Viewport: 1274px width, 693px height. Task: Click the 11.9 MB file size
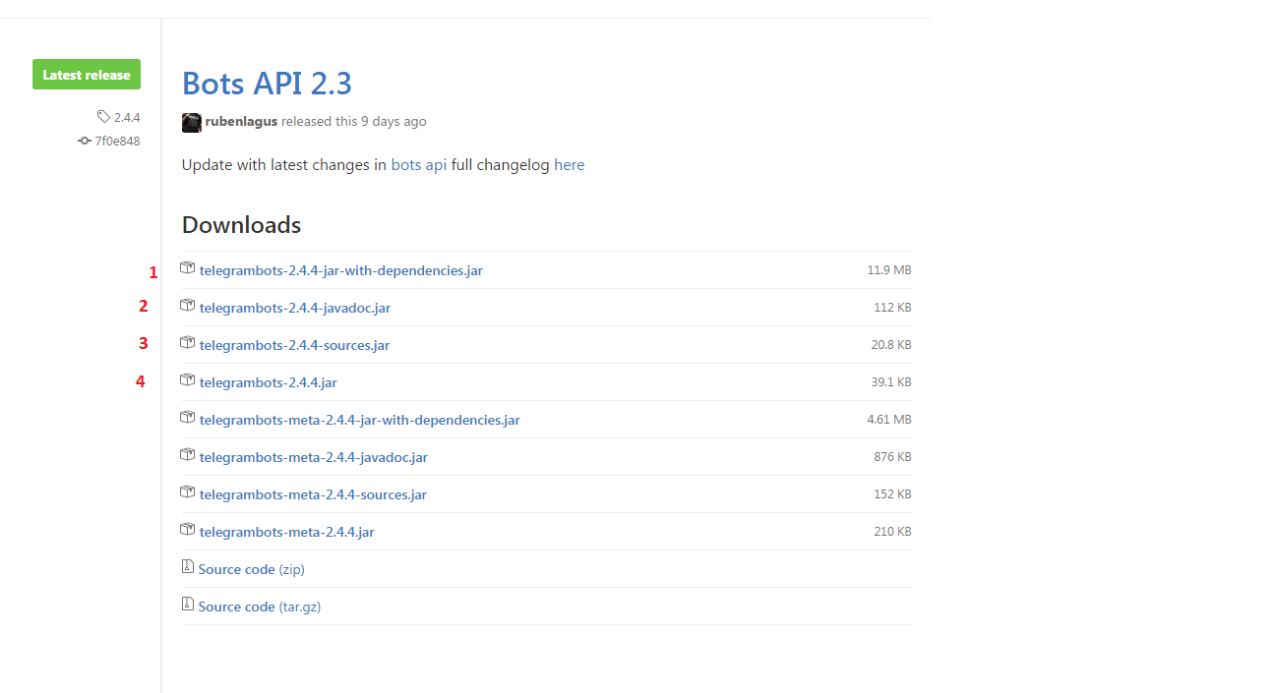[x=889, y=270]
